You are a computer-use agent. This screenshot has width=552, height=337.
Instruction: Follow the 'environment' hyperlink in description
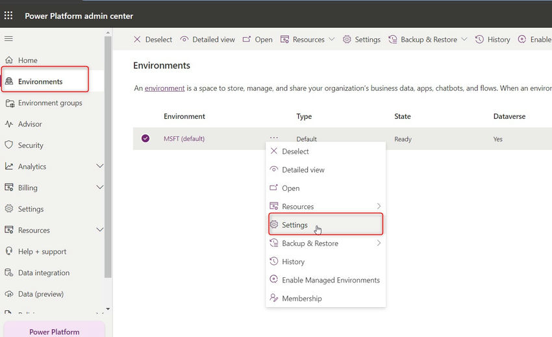click(164, 88)
